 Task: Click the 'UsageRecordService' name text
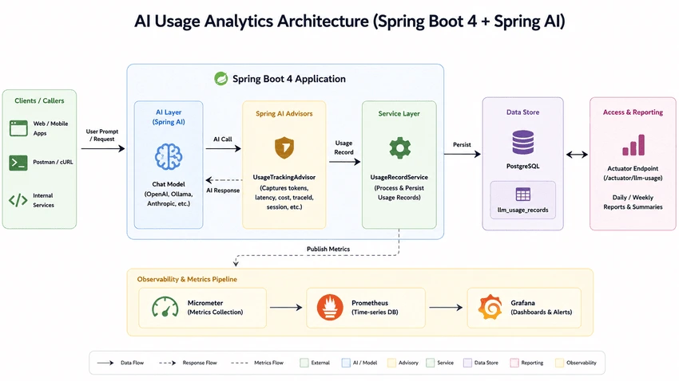[x=399, y=177]
